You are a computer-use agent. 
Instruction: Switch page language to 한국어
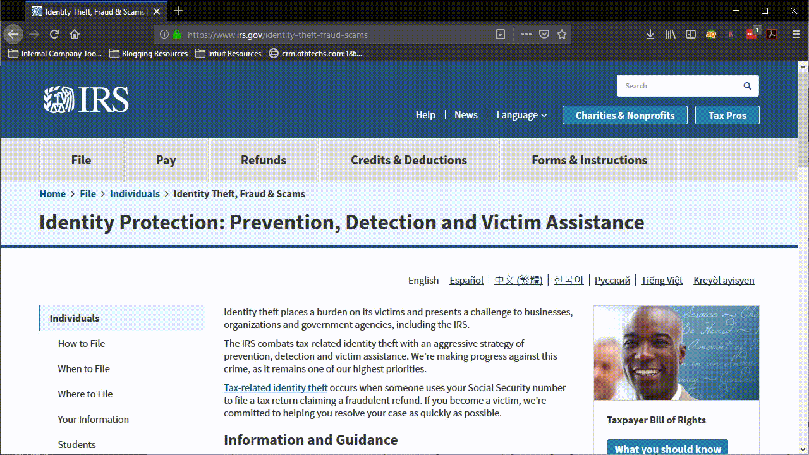[569, 281]
